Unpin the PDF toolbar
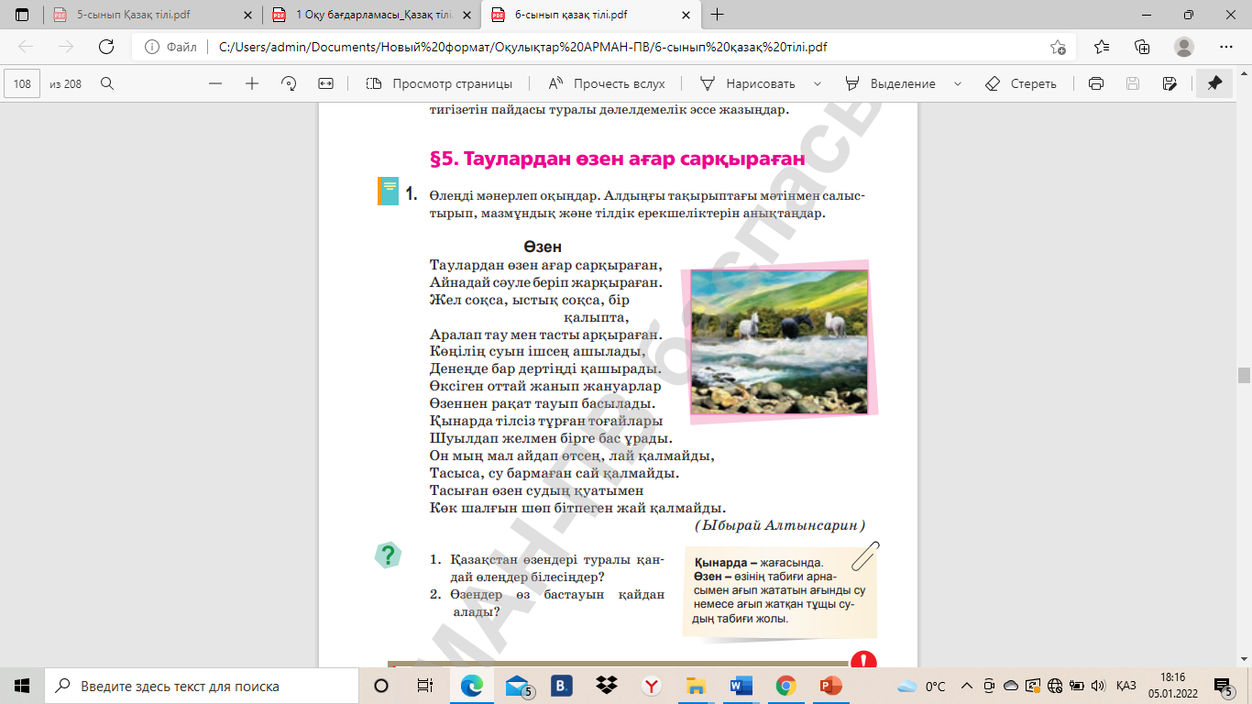1252x704 pixels. click(1214, 83)
